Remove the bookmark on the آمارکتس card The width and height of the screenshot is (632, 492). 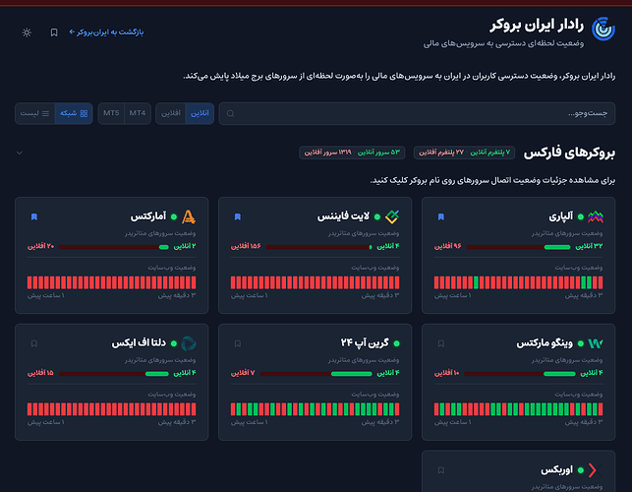34,217
